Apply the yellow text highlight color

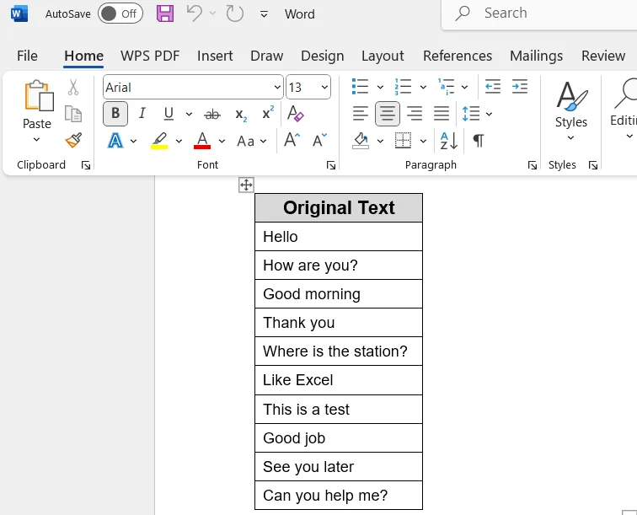click(x=159, y=141)
